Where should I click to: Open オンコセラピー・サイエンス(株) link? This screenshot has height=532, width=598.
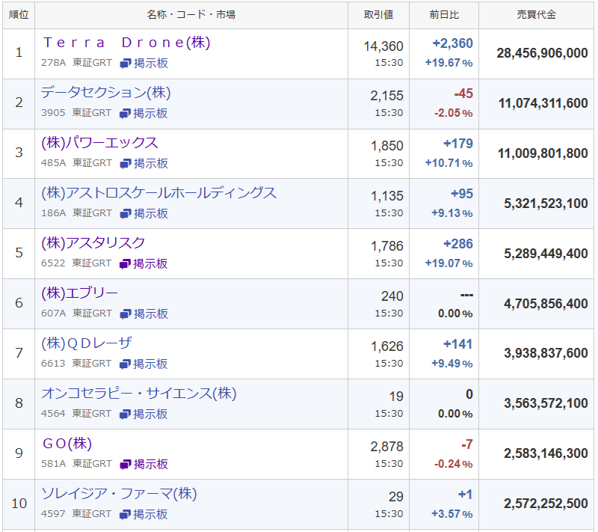point(139,393)
